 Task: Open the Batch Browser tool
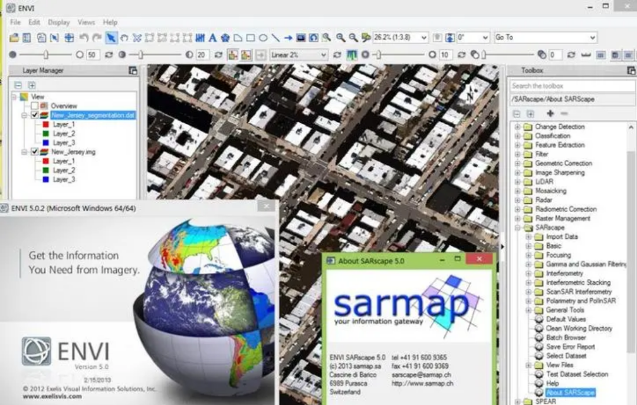(x=566, y=338)
